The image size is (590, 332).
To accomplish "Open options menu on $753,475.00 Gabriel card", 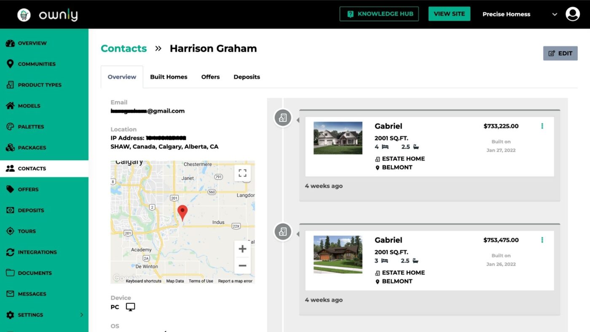I will click(542, 239).
